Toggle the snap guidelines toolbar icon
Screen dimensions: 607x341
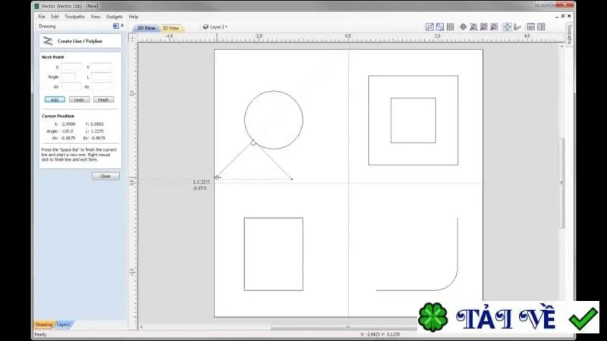tap(440, 27)
